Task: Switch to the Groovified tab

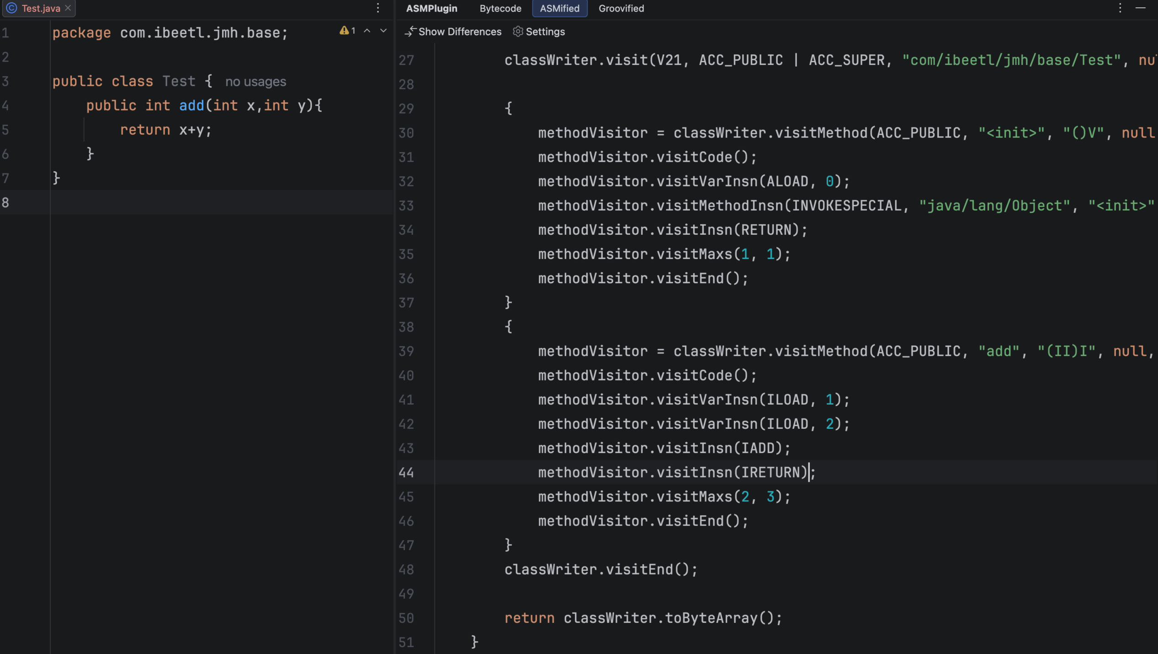Action: pyautogui.click(x=621, y=8)
